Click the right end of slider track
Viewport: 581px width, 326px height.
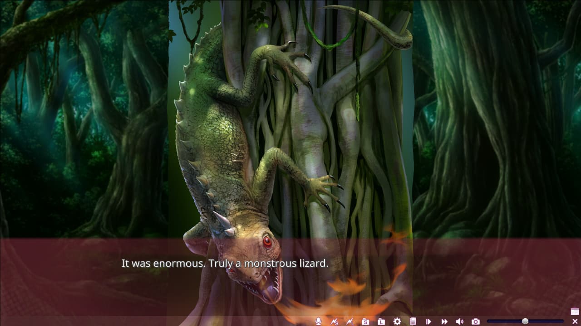point(562,321)
